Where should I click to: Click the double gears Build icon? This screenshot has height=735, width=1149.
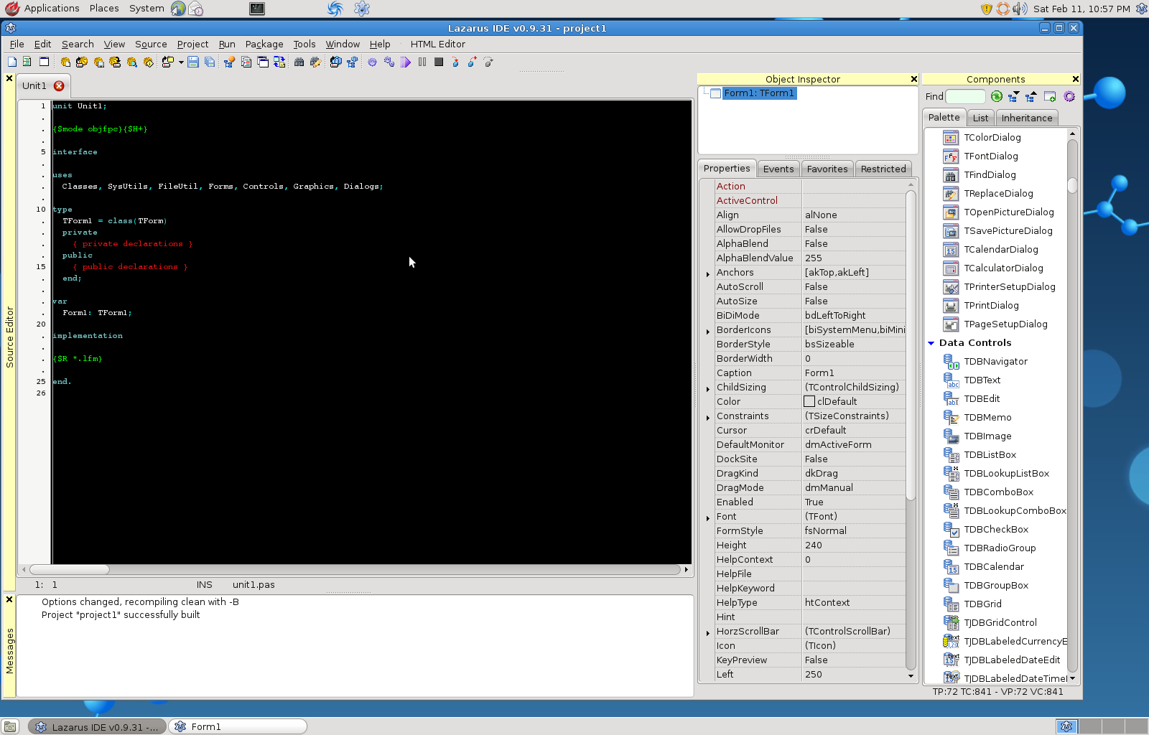pyautogui.click(x=389, y=62)
